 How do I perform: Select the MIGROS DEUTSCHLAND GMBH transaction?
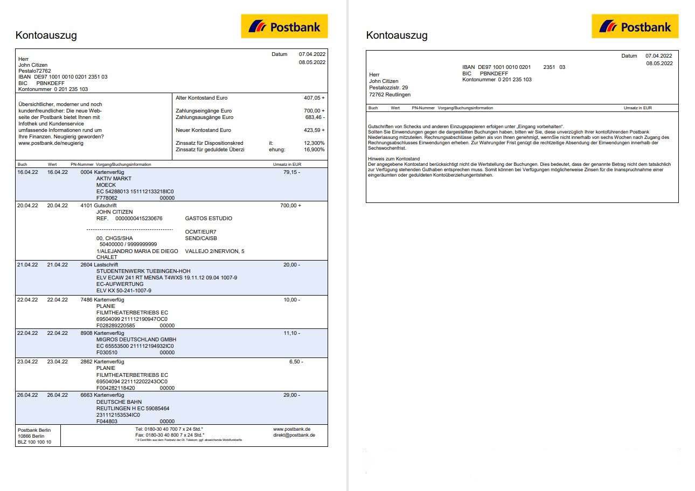tap(136, 340)
